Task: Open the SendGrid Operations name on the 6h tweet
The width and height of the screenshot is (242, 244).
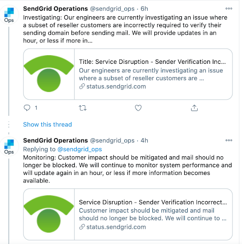Action: tap(55, 9)
